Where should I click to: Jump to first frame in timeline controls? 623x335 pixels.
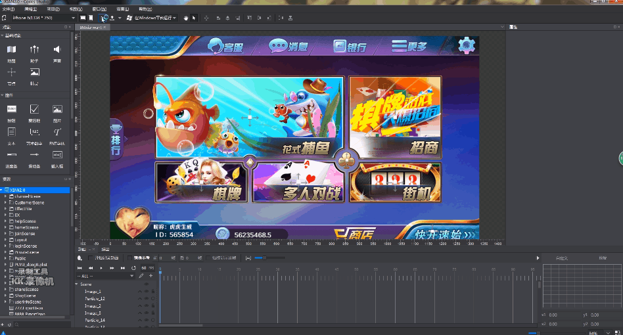point(80,268)
